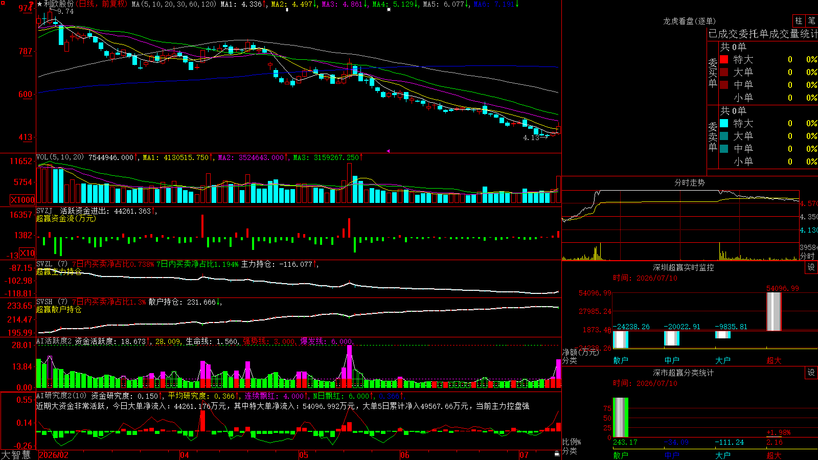This screenshot has width=818, height=460.
Task: Click the white star marker under the MA4 label
Action: coord(389,10)
